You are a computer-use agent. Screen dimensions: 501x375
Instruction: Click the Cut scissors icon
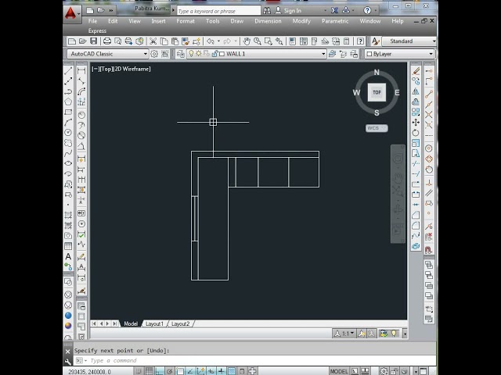coord(153,41)
